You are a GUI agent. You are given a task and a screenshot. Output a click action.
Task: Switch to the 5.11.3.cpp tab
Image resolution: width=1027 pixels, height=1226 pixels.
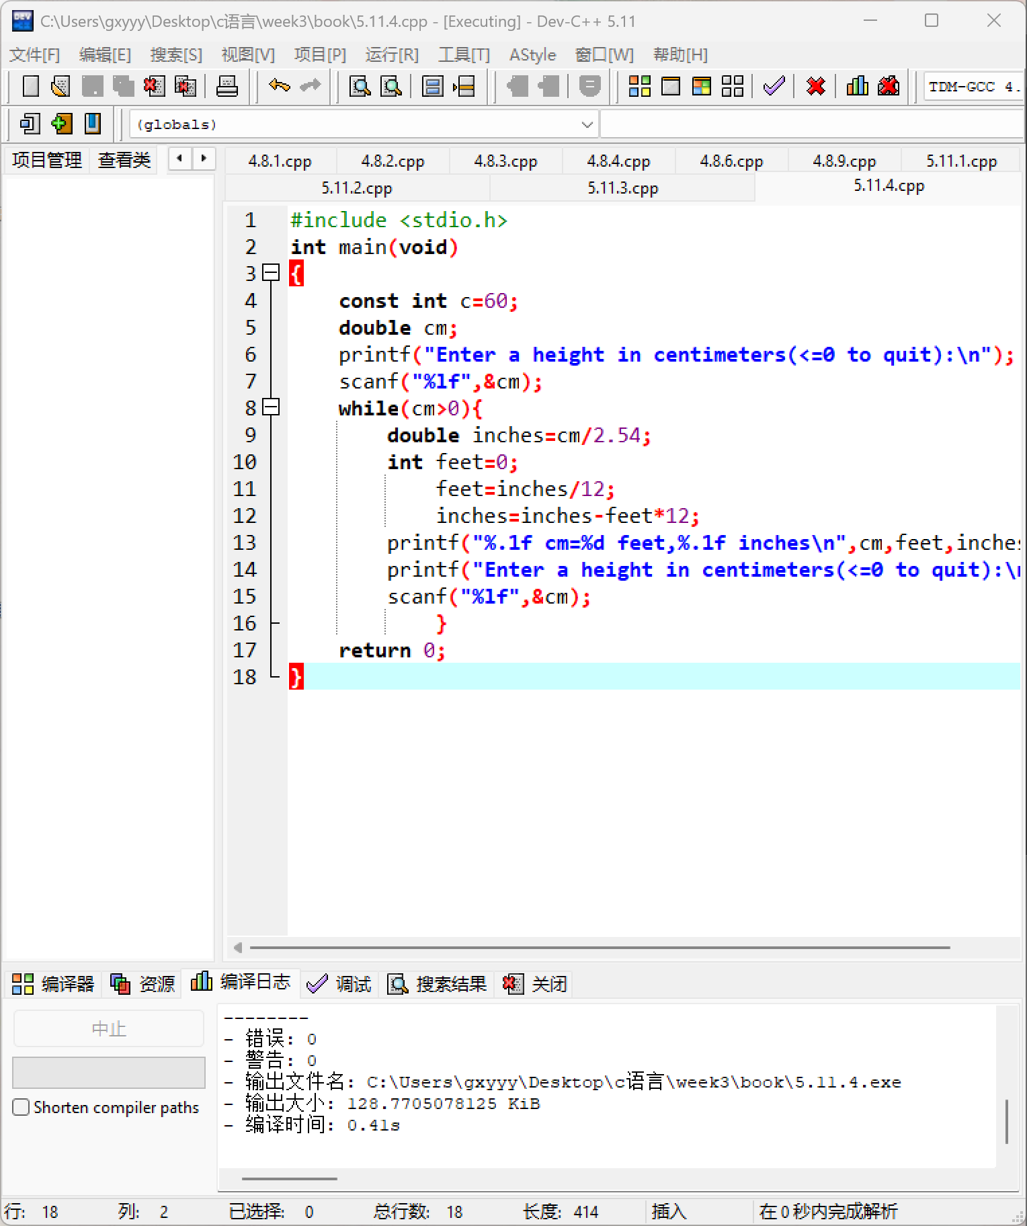click(623, 188)
